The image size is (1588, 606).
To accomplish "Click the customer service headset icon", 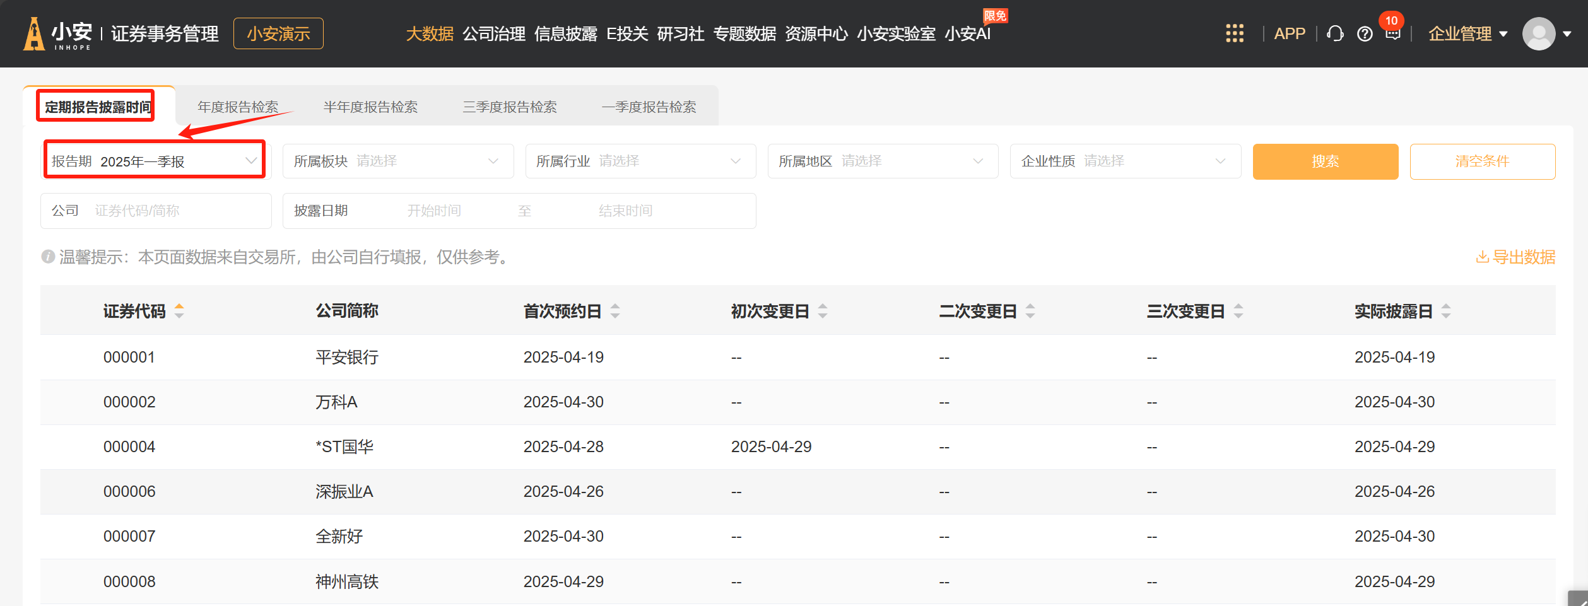I will 1335,33.
